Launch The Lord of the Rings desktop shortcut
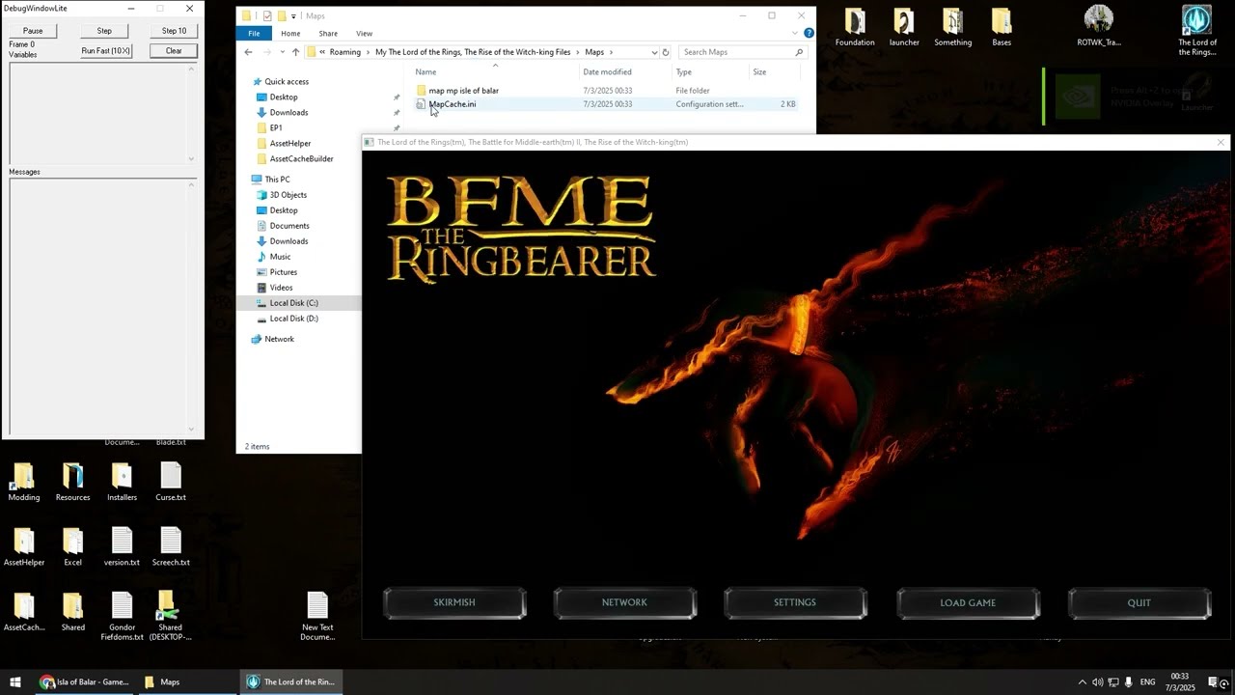Screen dimensions: 1235x695 coord(1197,30)
